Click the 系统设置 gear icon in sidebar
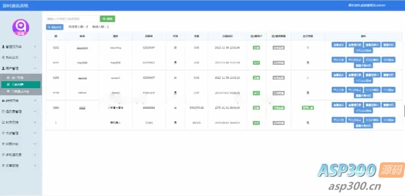The width and height of the screenshot is (405, 196). [3, 58]
